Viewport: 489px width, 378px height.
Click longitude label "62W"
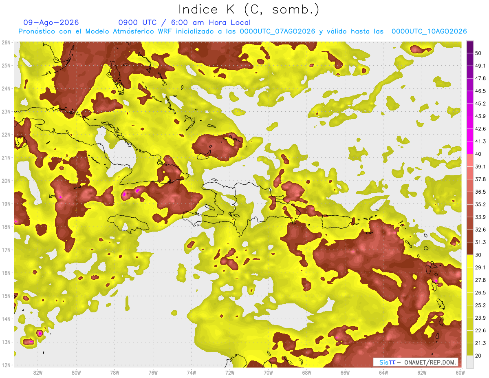(x=422, y=373)
